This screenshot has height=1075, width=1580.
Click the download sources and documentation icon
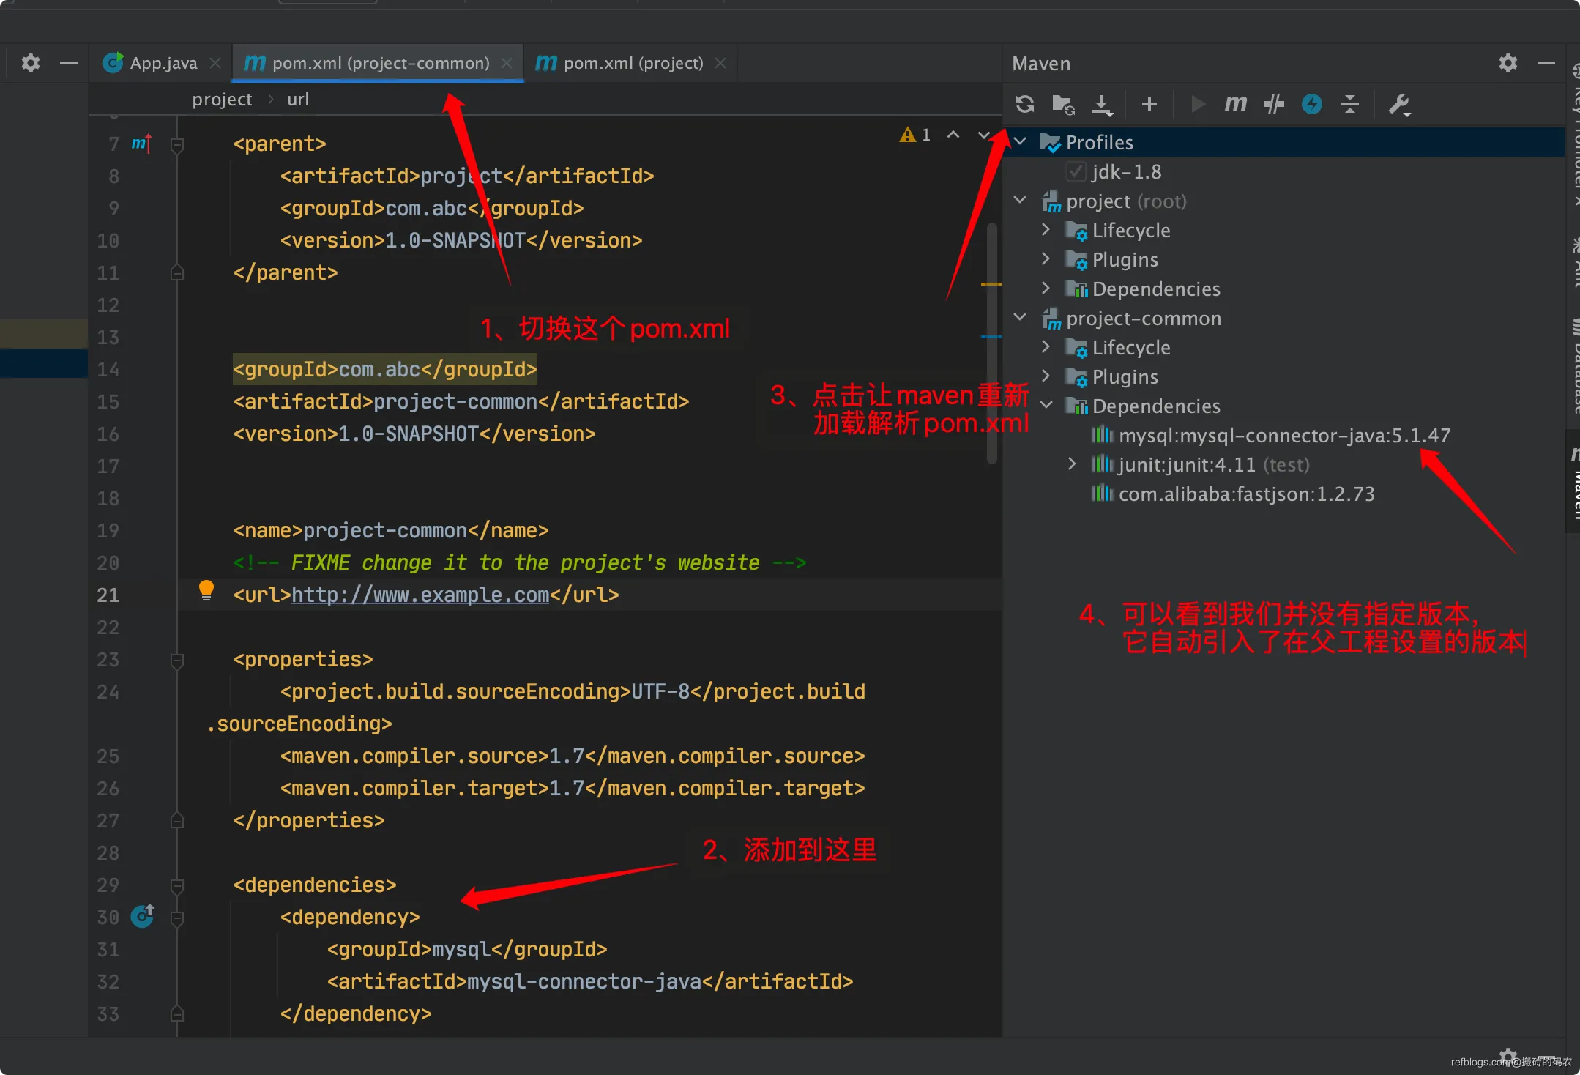point(1102,104)
